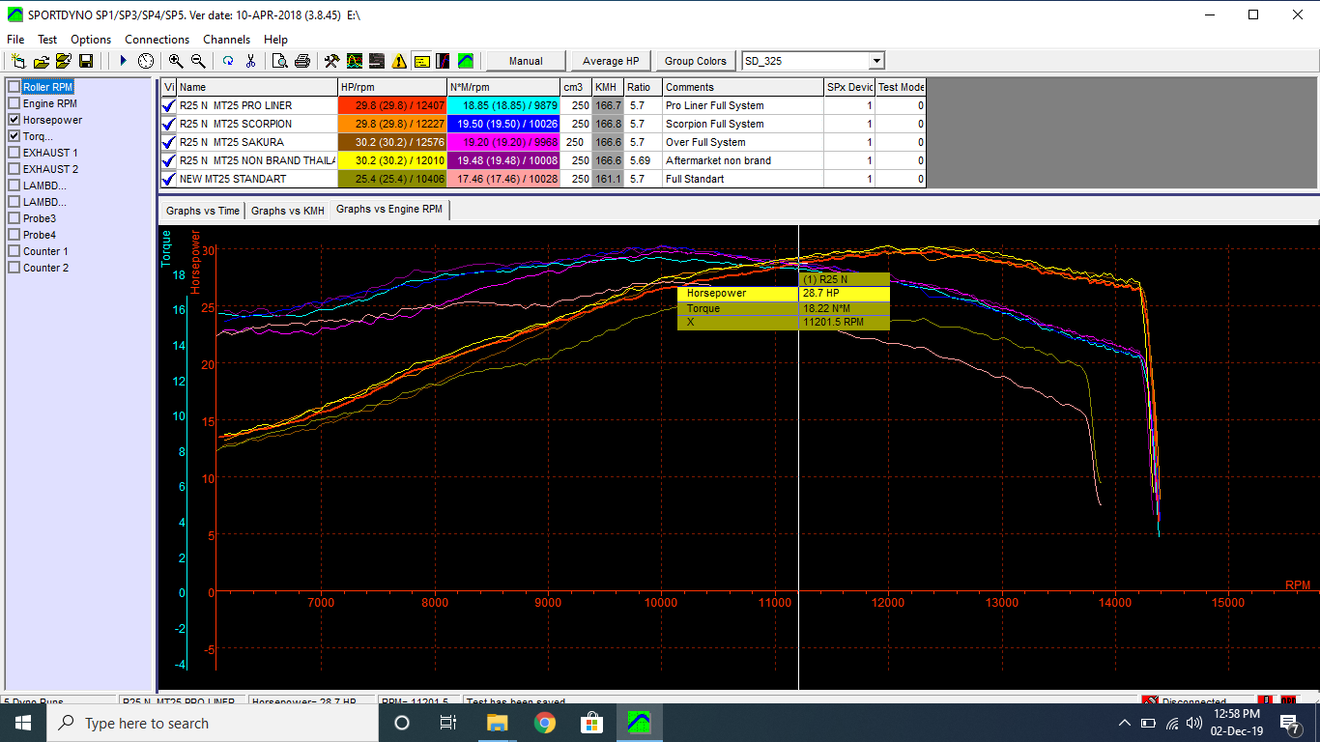This screenshot has width=1320, height=742.
Task: Click the scissors cut icon
Action: 250,61
